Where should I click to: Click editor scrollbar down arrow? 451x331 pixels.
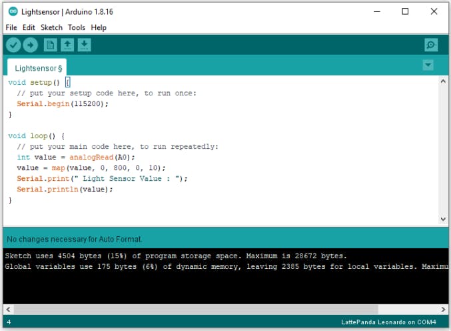point(443,220)
